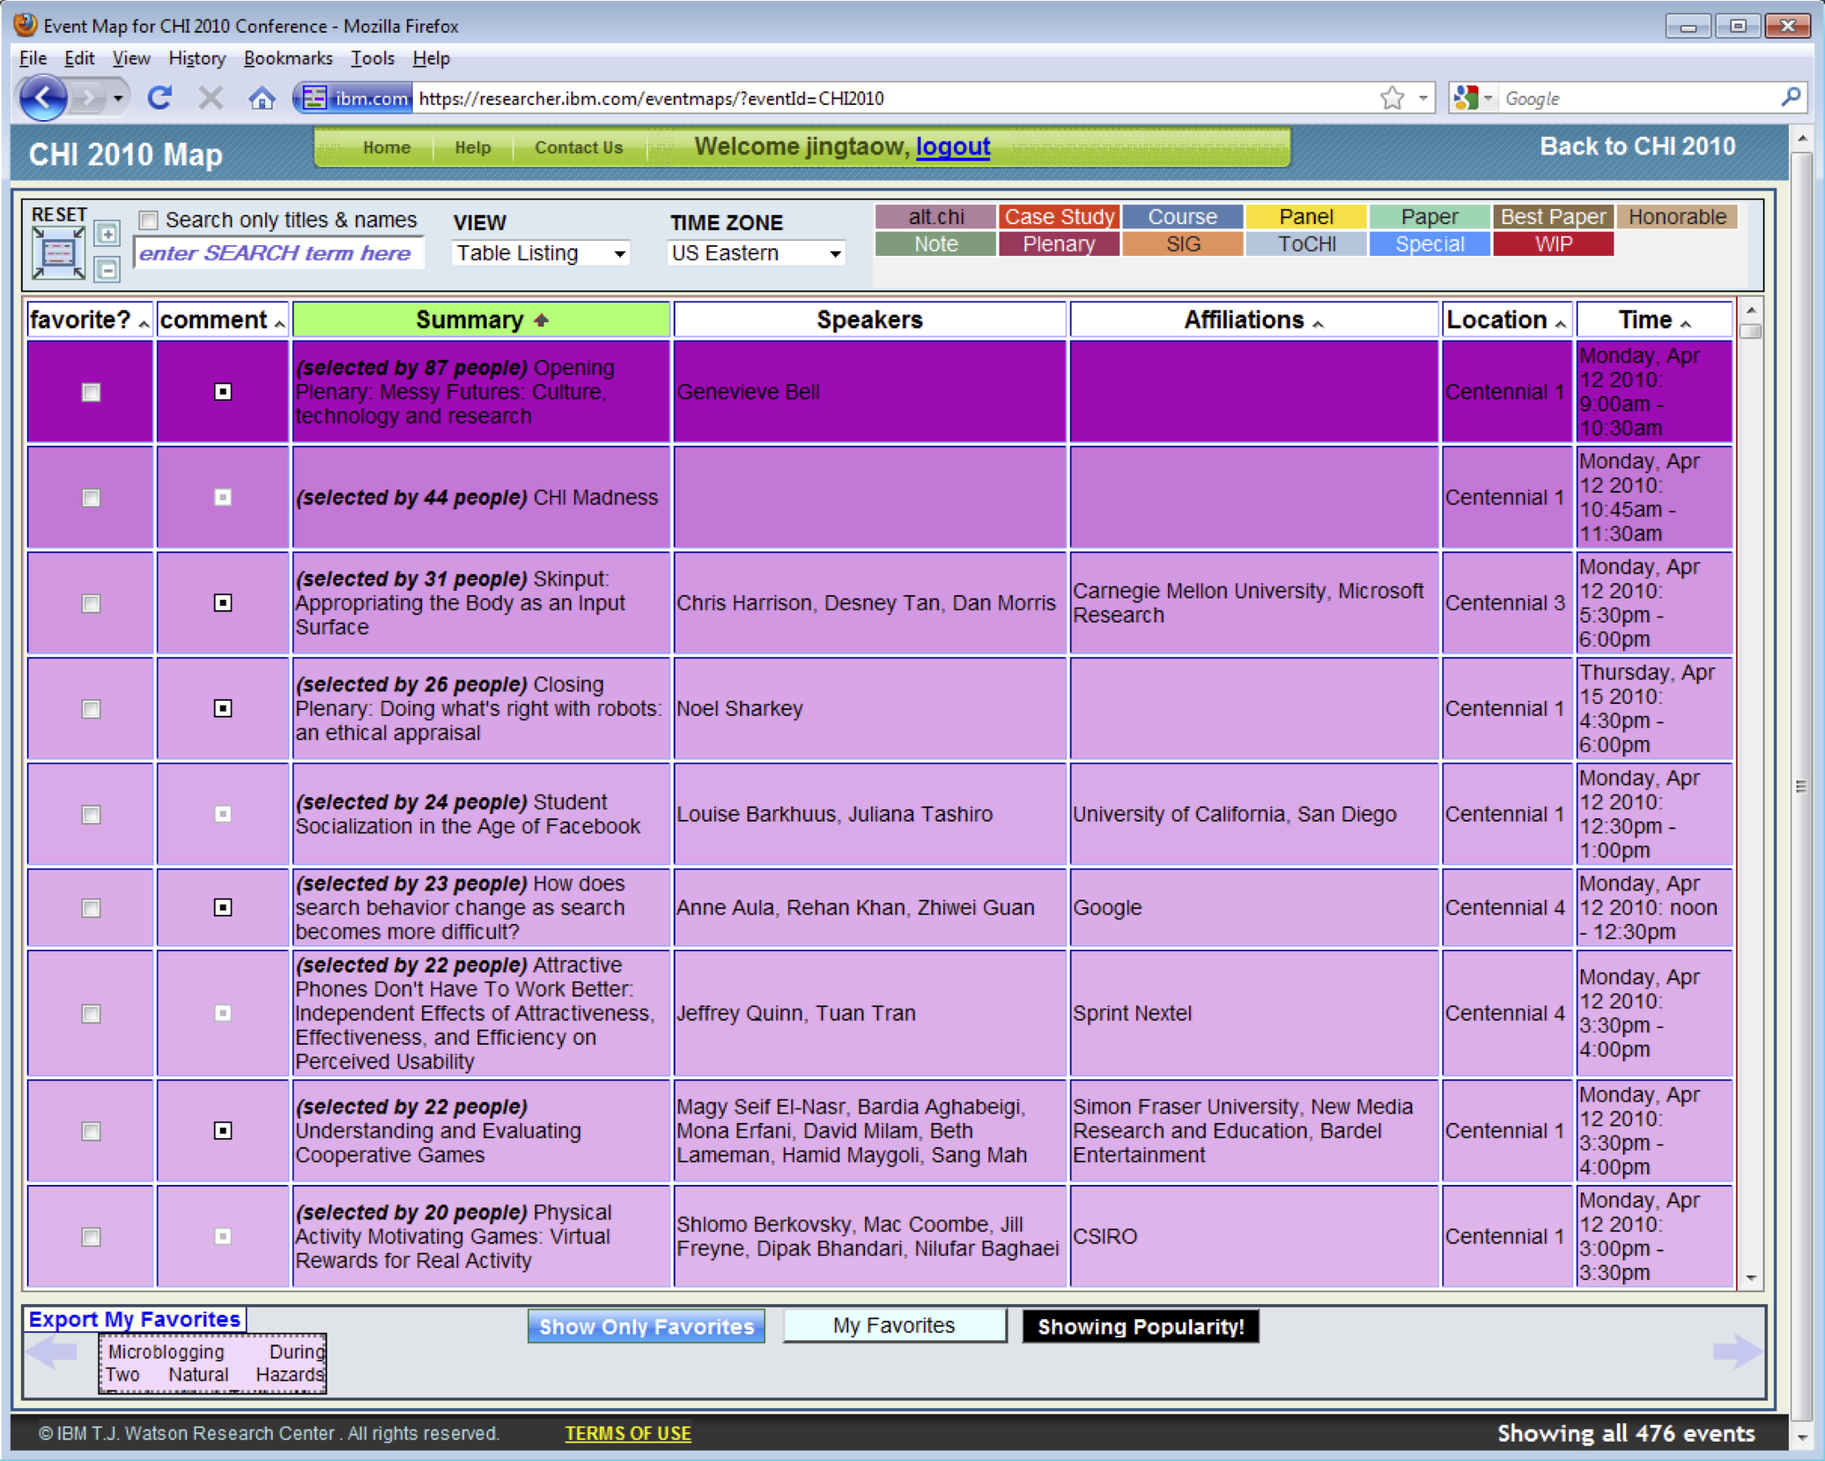Mark CHI Madness as favorite
Viewport: 1825px width, 1461px height.
click(91, 498)
